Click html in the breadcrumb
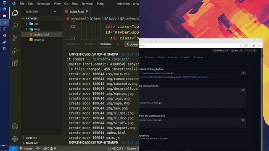269x151 pixels. point(97,18)
